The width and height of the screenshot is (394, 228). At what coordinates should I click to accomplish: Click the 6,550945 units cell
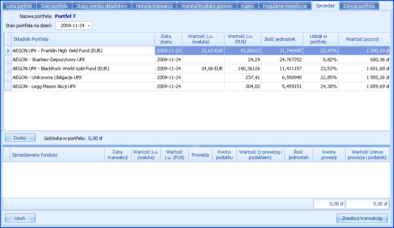282,77
